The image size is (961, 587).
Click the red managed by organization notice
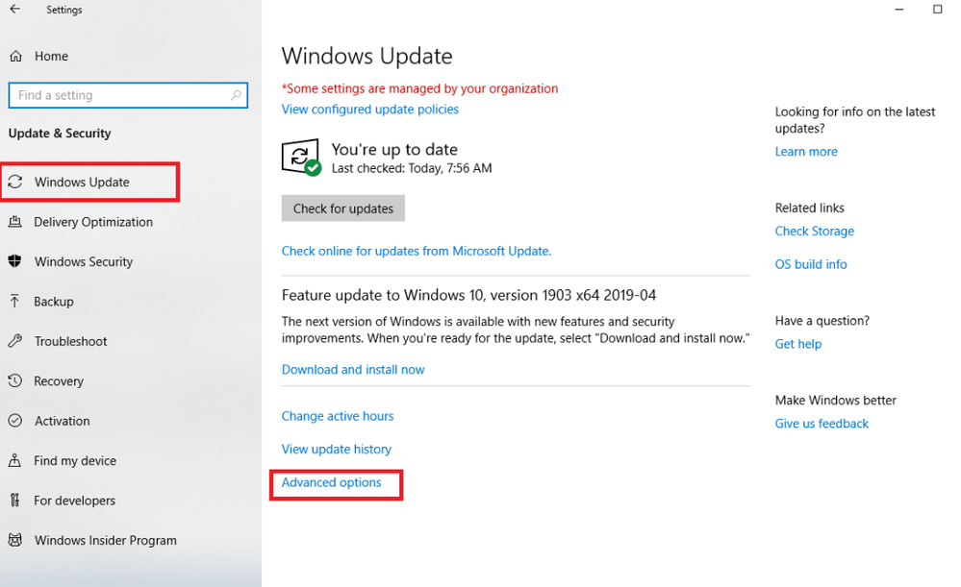tap(419, 88)
